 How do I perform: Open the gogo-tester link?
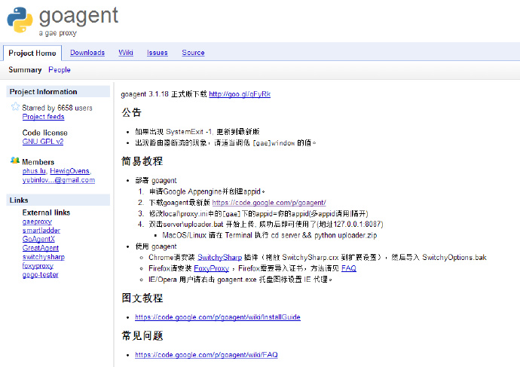(40, 275)
